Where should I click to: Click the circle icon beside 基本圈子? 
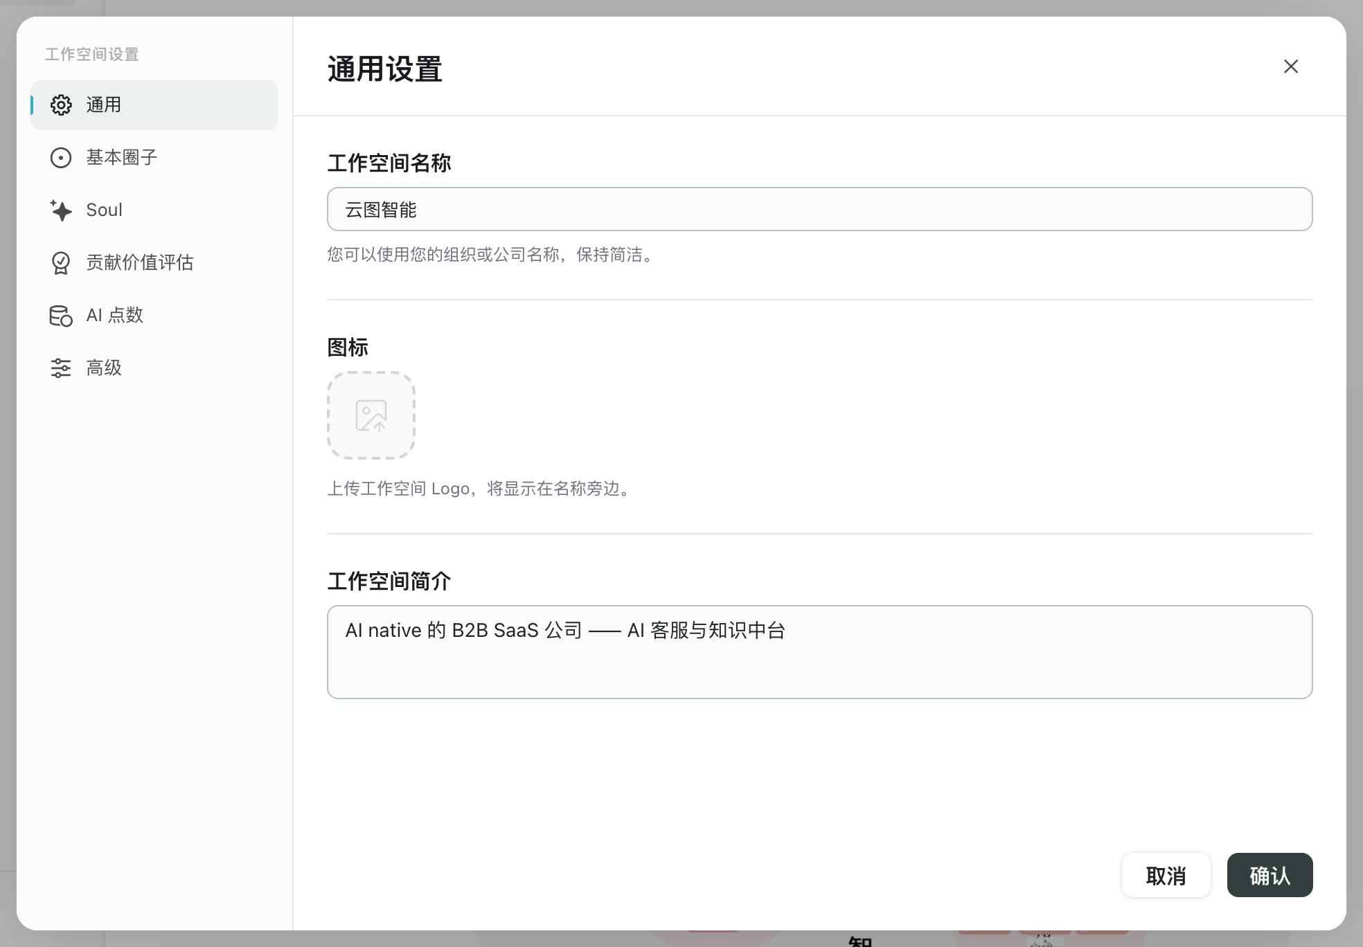tap(61, 158)
